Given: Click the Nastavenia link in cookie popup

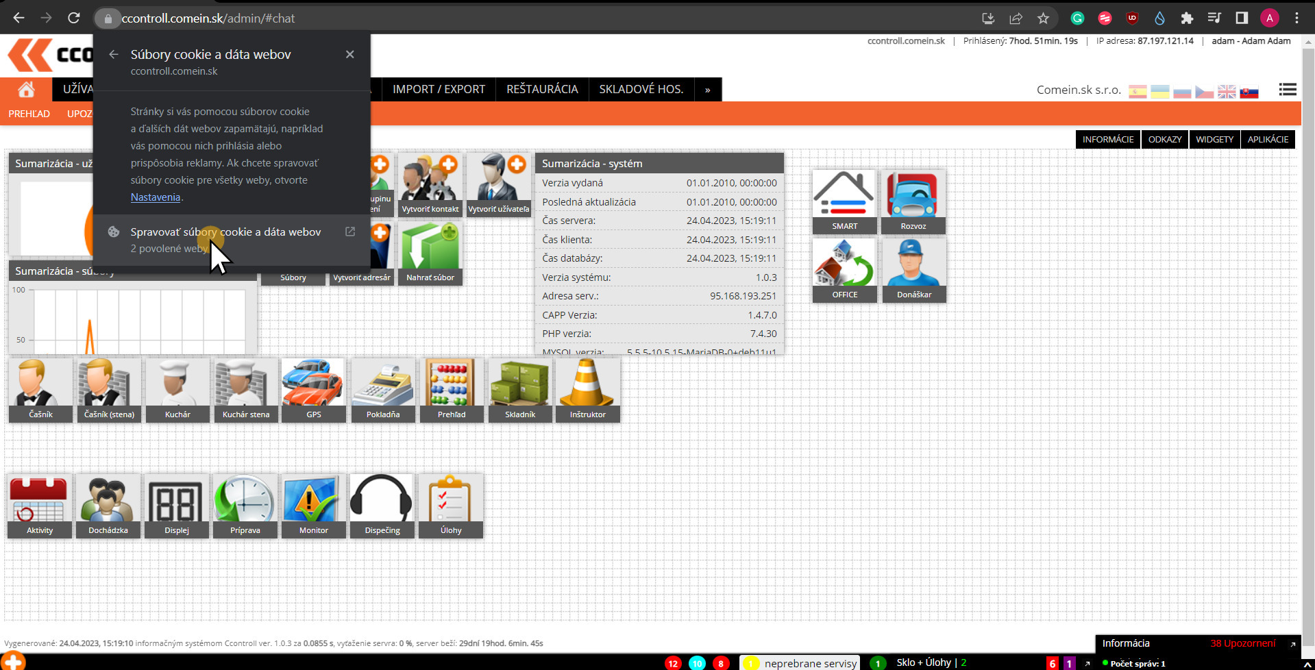Looking at the screenshot, I should [156, 197].
